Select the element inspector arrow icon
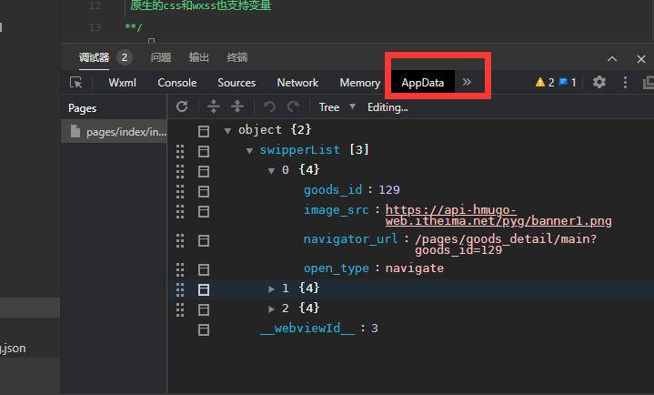The height and width of the screenshot is (395, 654). (x=75, y=83)
